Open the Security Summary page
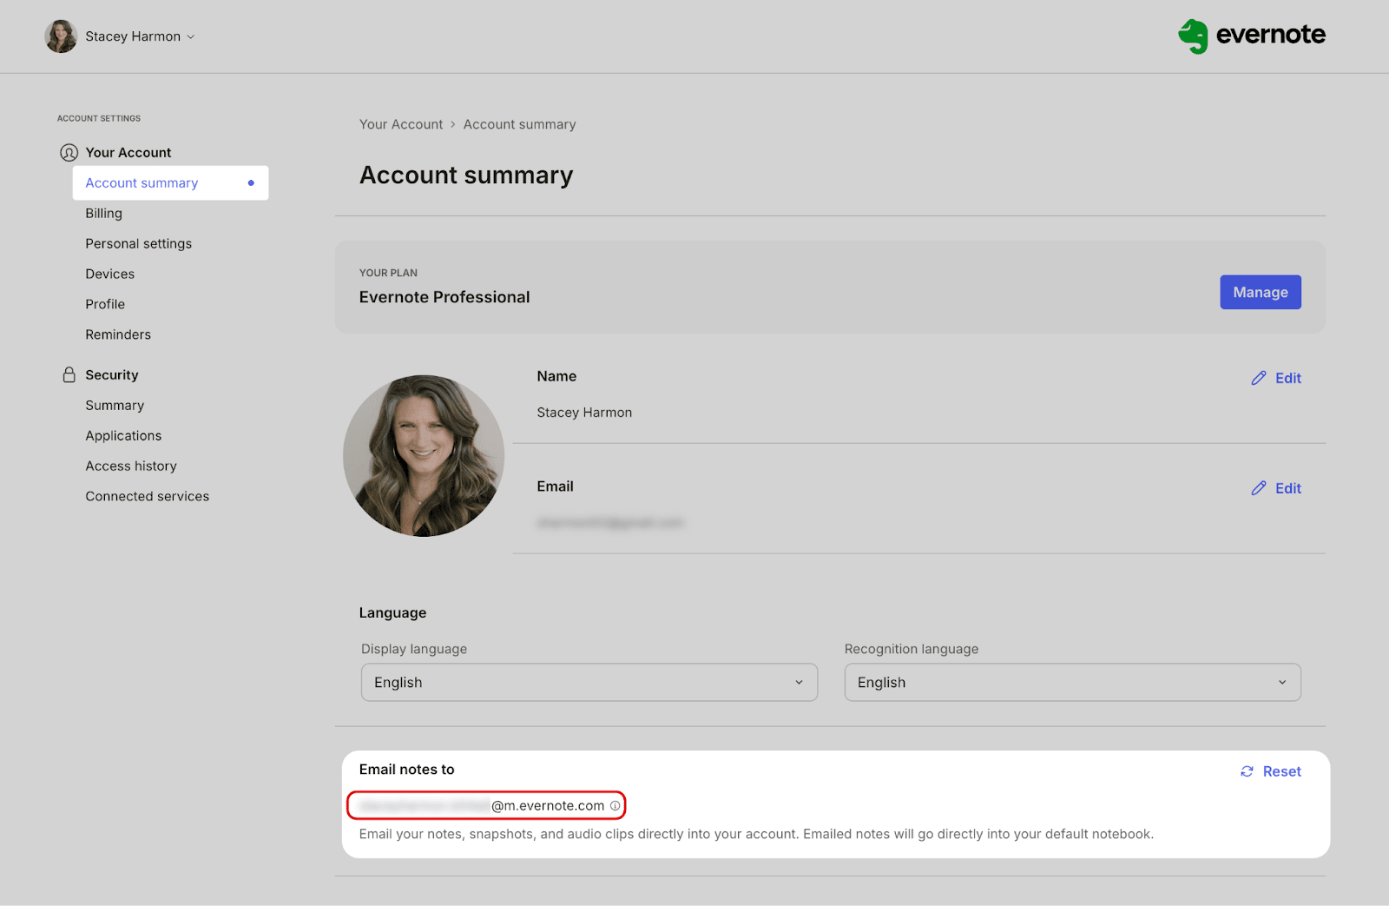The image size is (1389, 906). click(115, 406)
